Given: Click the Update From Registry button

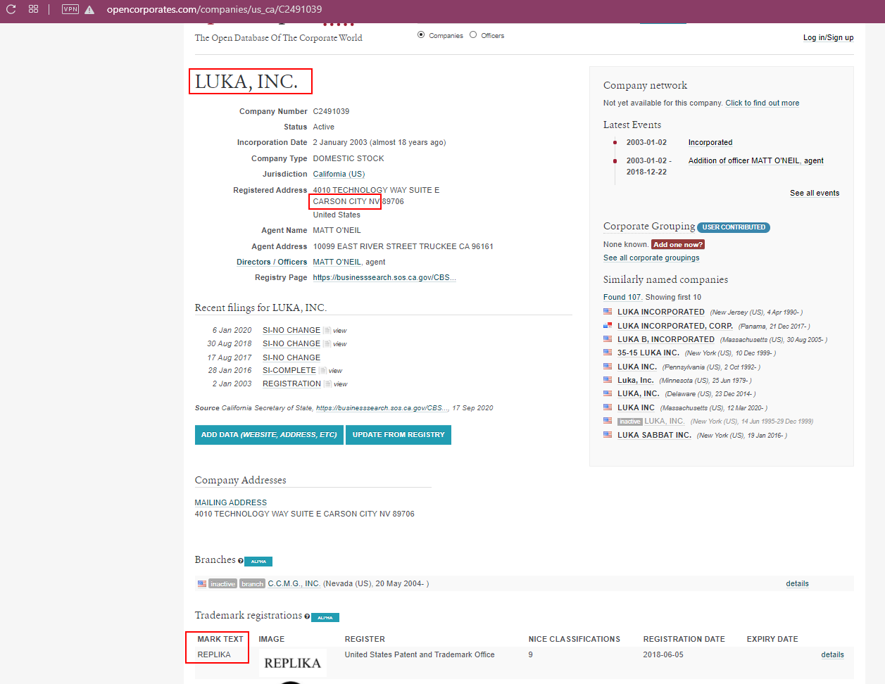Looking at the screenshot, I should pyautogui.click(x=398, y=435).
